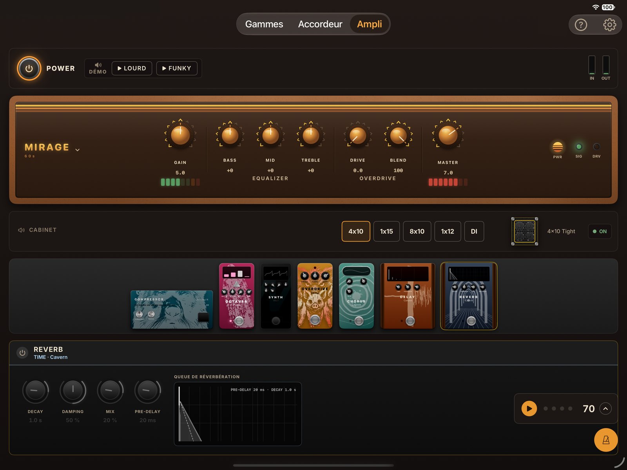Screen dimensions: 627x470
Task: Choose the DI cabinet option
Action: [474, 231]
